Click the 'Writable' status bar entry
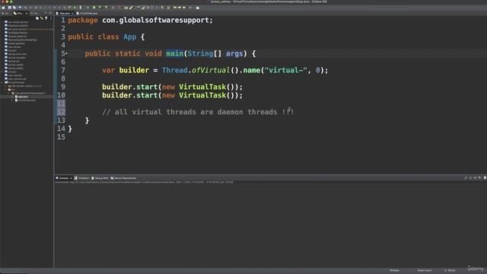The height and width of the screenshot is (274, 487). [x=394, y=271]
